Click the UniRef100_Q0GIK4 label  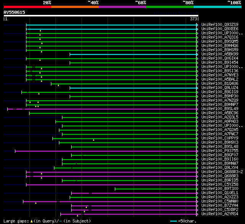(220, 58)
